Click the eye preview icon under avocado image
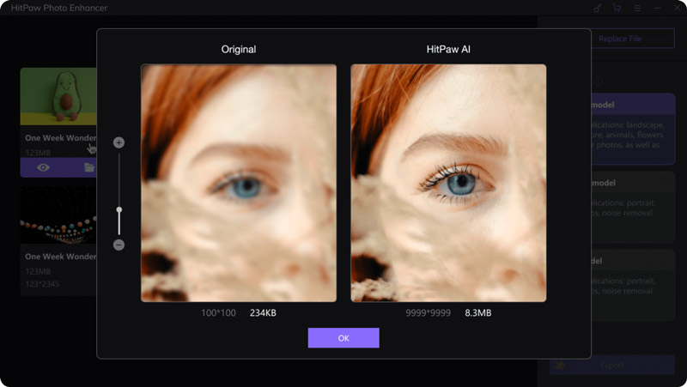This screenshot has height=387, width=687. pos(41,167)
